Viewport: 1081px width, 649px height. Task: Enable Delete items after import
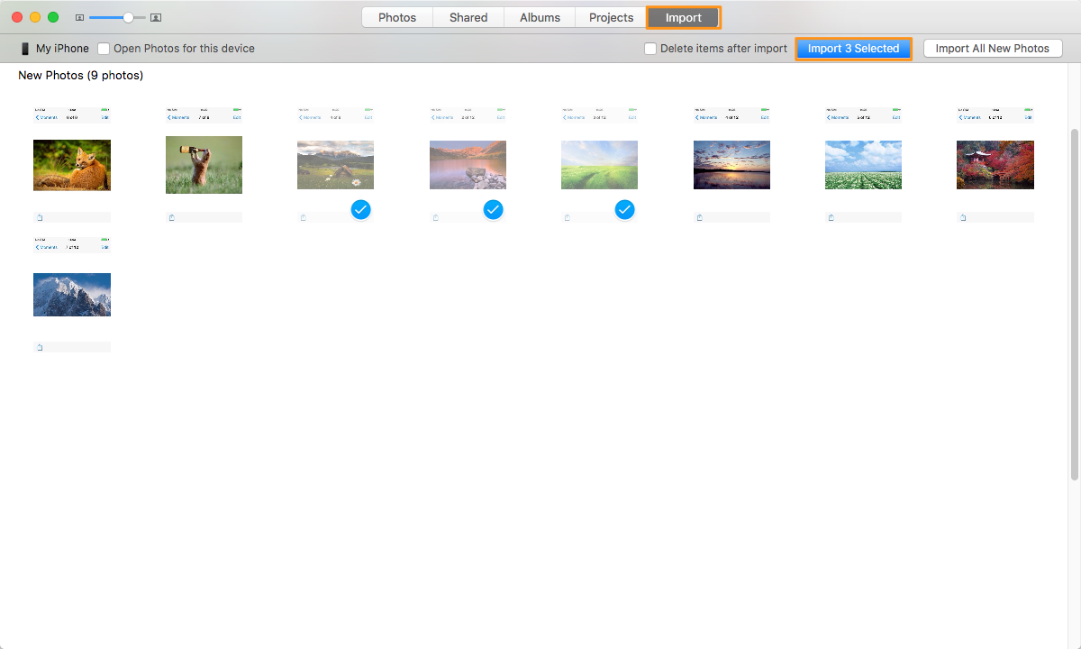tap(650, 48)
